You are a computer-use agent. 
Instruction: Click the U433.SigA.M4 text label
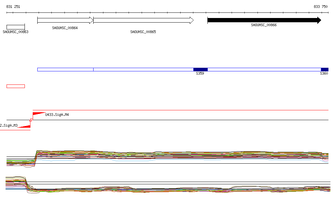[x=57, y=115]
